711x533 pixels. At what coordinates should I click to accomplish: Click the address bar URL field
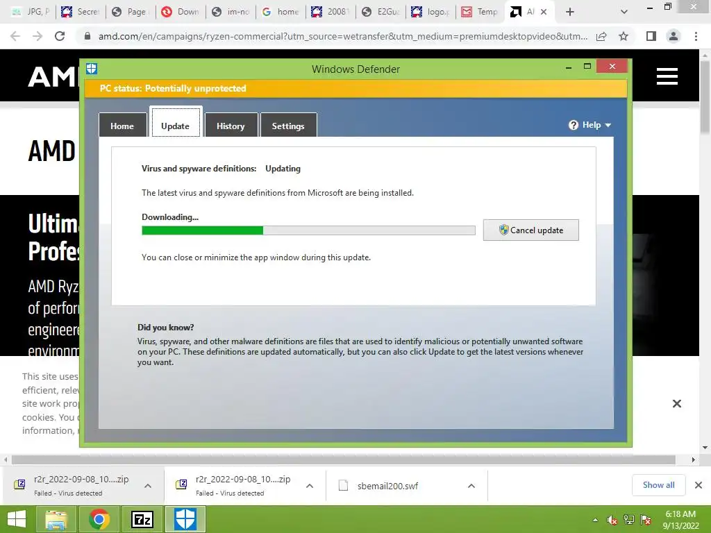tap(343, 36)
